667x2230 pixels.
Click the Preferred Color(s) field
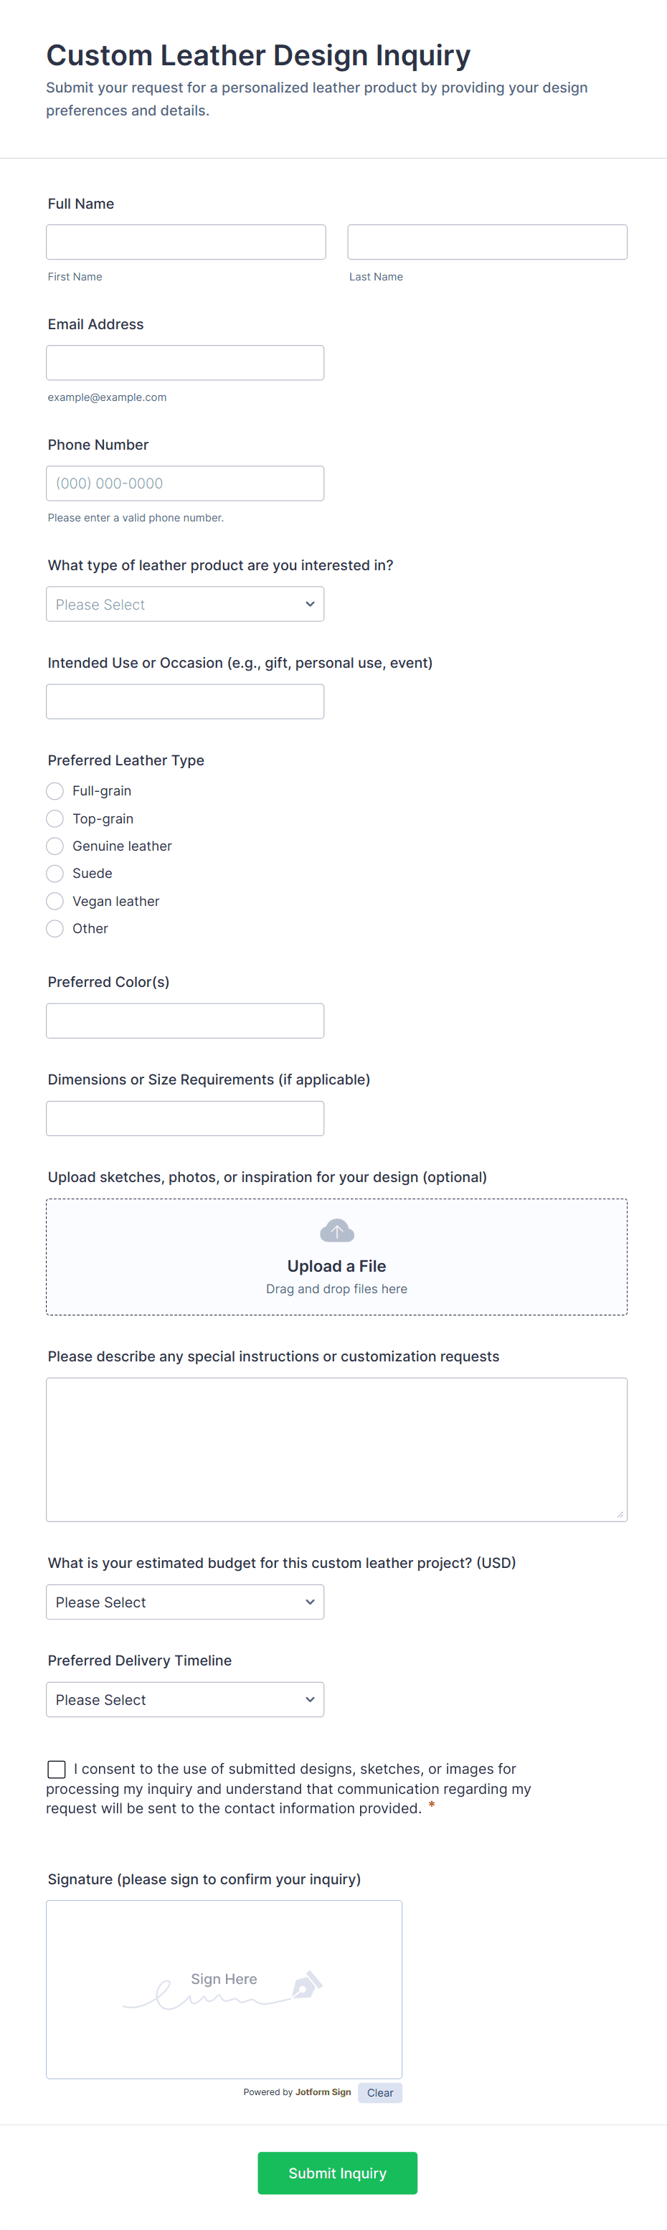click(185, 1021)
